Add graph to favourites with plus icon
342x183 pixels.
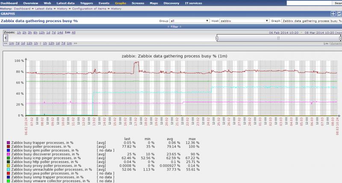[x=333, y=14]
